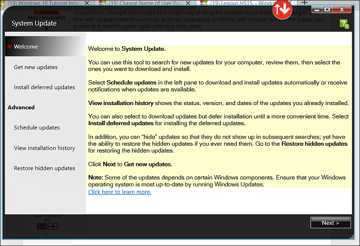Switch to Change Name of User Profile tab
The width and height of the screenshot is (360, 246).
click(146, 3)
